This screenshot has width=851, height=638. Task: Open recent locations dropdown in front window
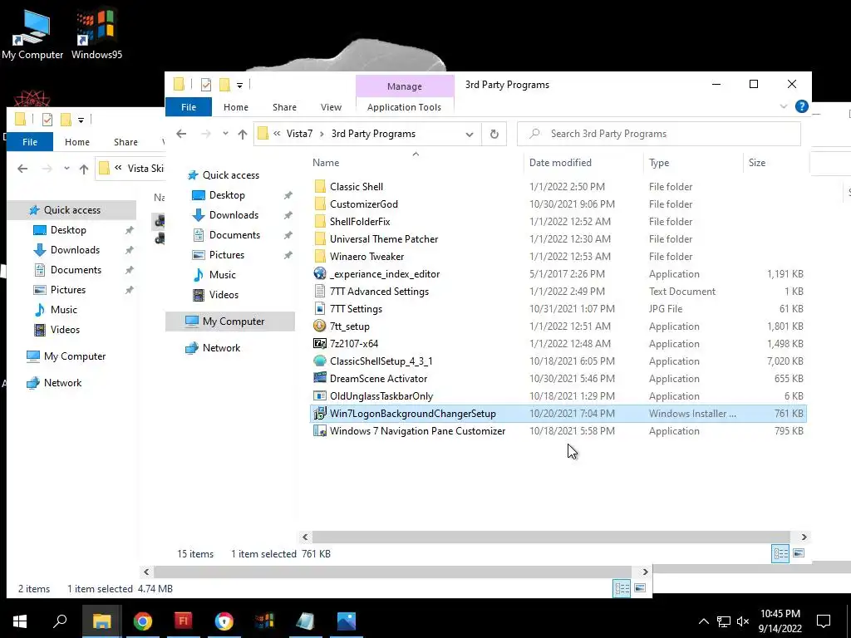click(225, 134)
